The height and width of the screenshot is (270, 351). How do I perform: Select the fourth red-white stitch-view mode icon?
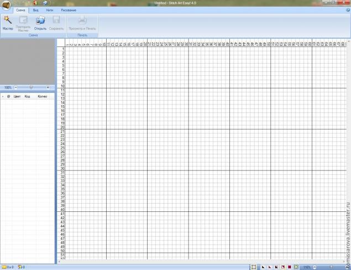pyautogui.click(x=283, y=267)
